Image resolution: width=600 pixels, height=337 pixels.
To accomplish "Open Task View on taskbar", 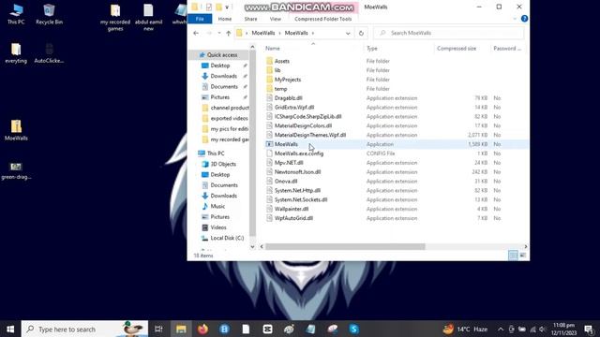I will coord(158,329).
